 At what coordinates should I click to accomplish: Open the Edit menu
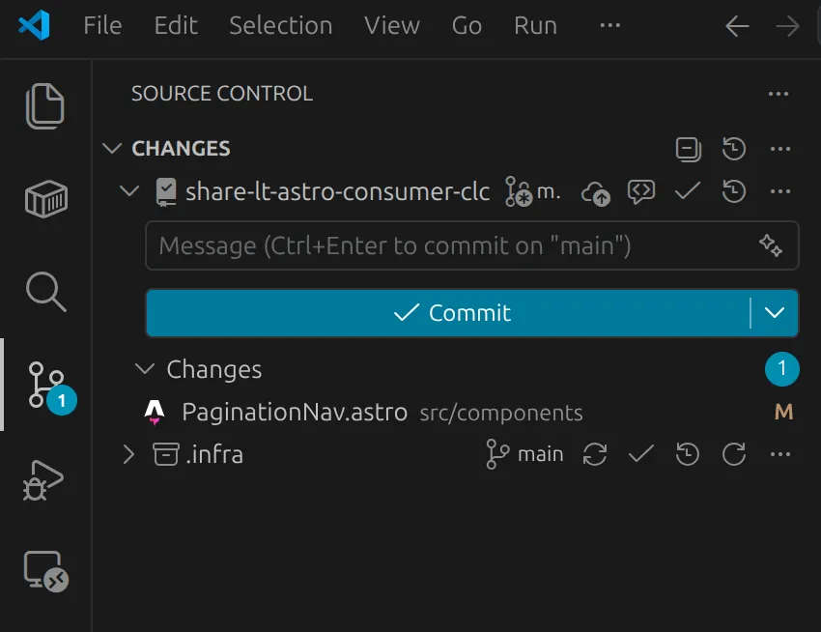pos(176,26)
